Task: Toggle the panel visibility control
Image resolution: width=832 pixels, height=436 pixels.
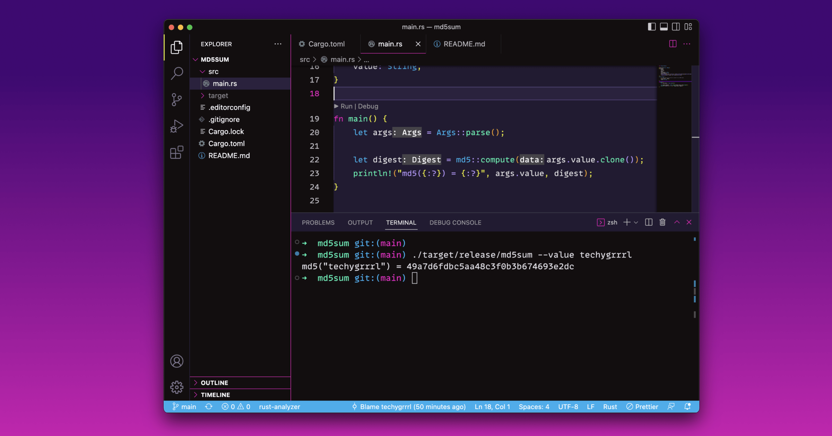Action: pyautogui.click(x=664, y=27)
